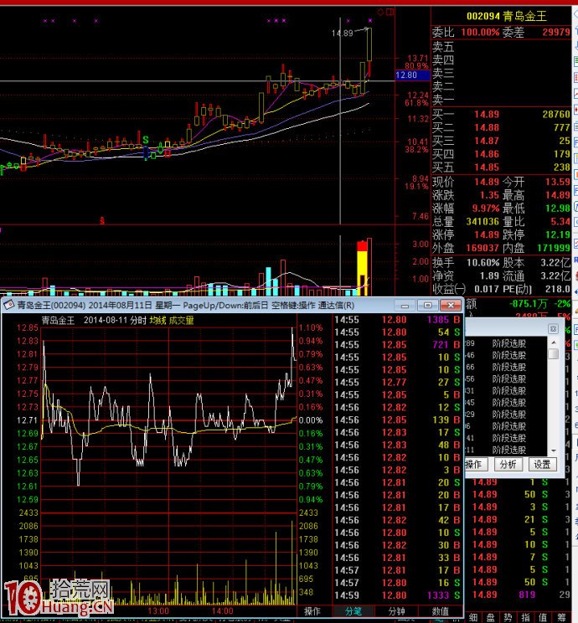Image resolution: width=578 pixels, height=623 pixels.
Task: Close the 青岛金王 intraday popup window
Action: (451, 305)
